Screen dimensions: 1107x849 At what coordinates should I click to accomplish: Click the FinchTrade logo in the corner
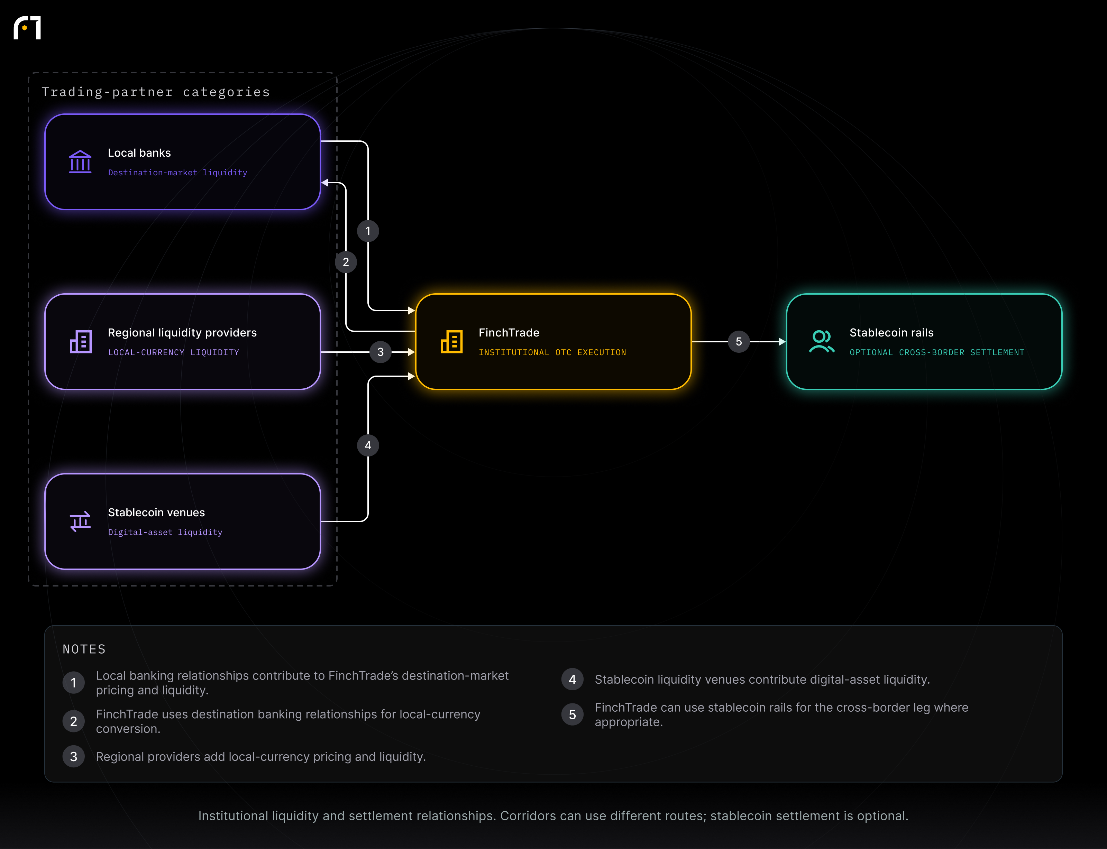point(27,28)
